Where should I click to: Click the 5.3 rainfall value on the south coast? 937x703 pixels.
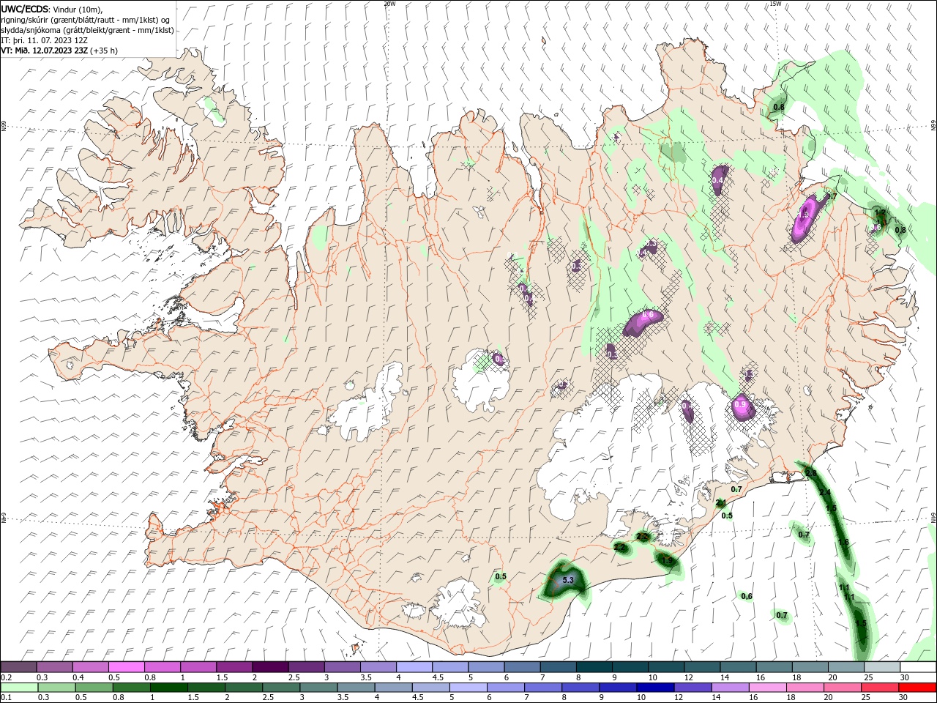(x=568, y=580)
